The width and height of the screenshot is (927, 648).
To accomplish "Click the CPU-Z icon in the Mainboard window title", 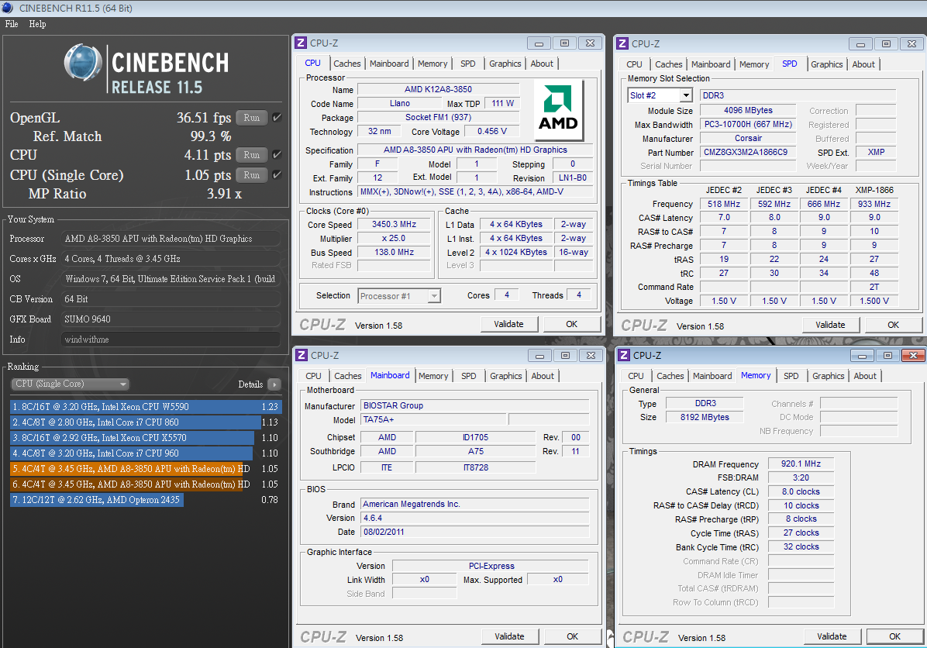I will [302, 355].
